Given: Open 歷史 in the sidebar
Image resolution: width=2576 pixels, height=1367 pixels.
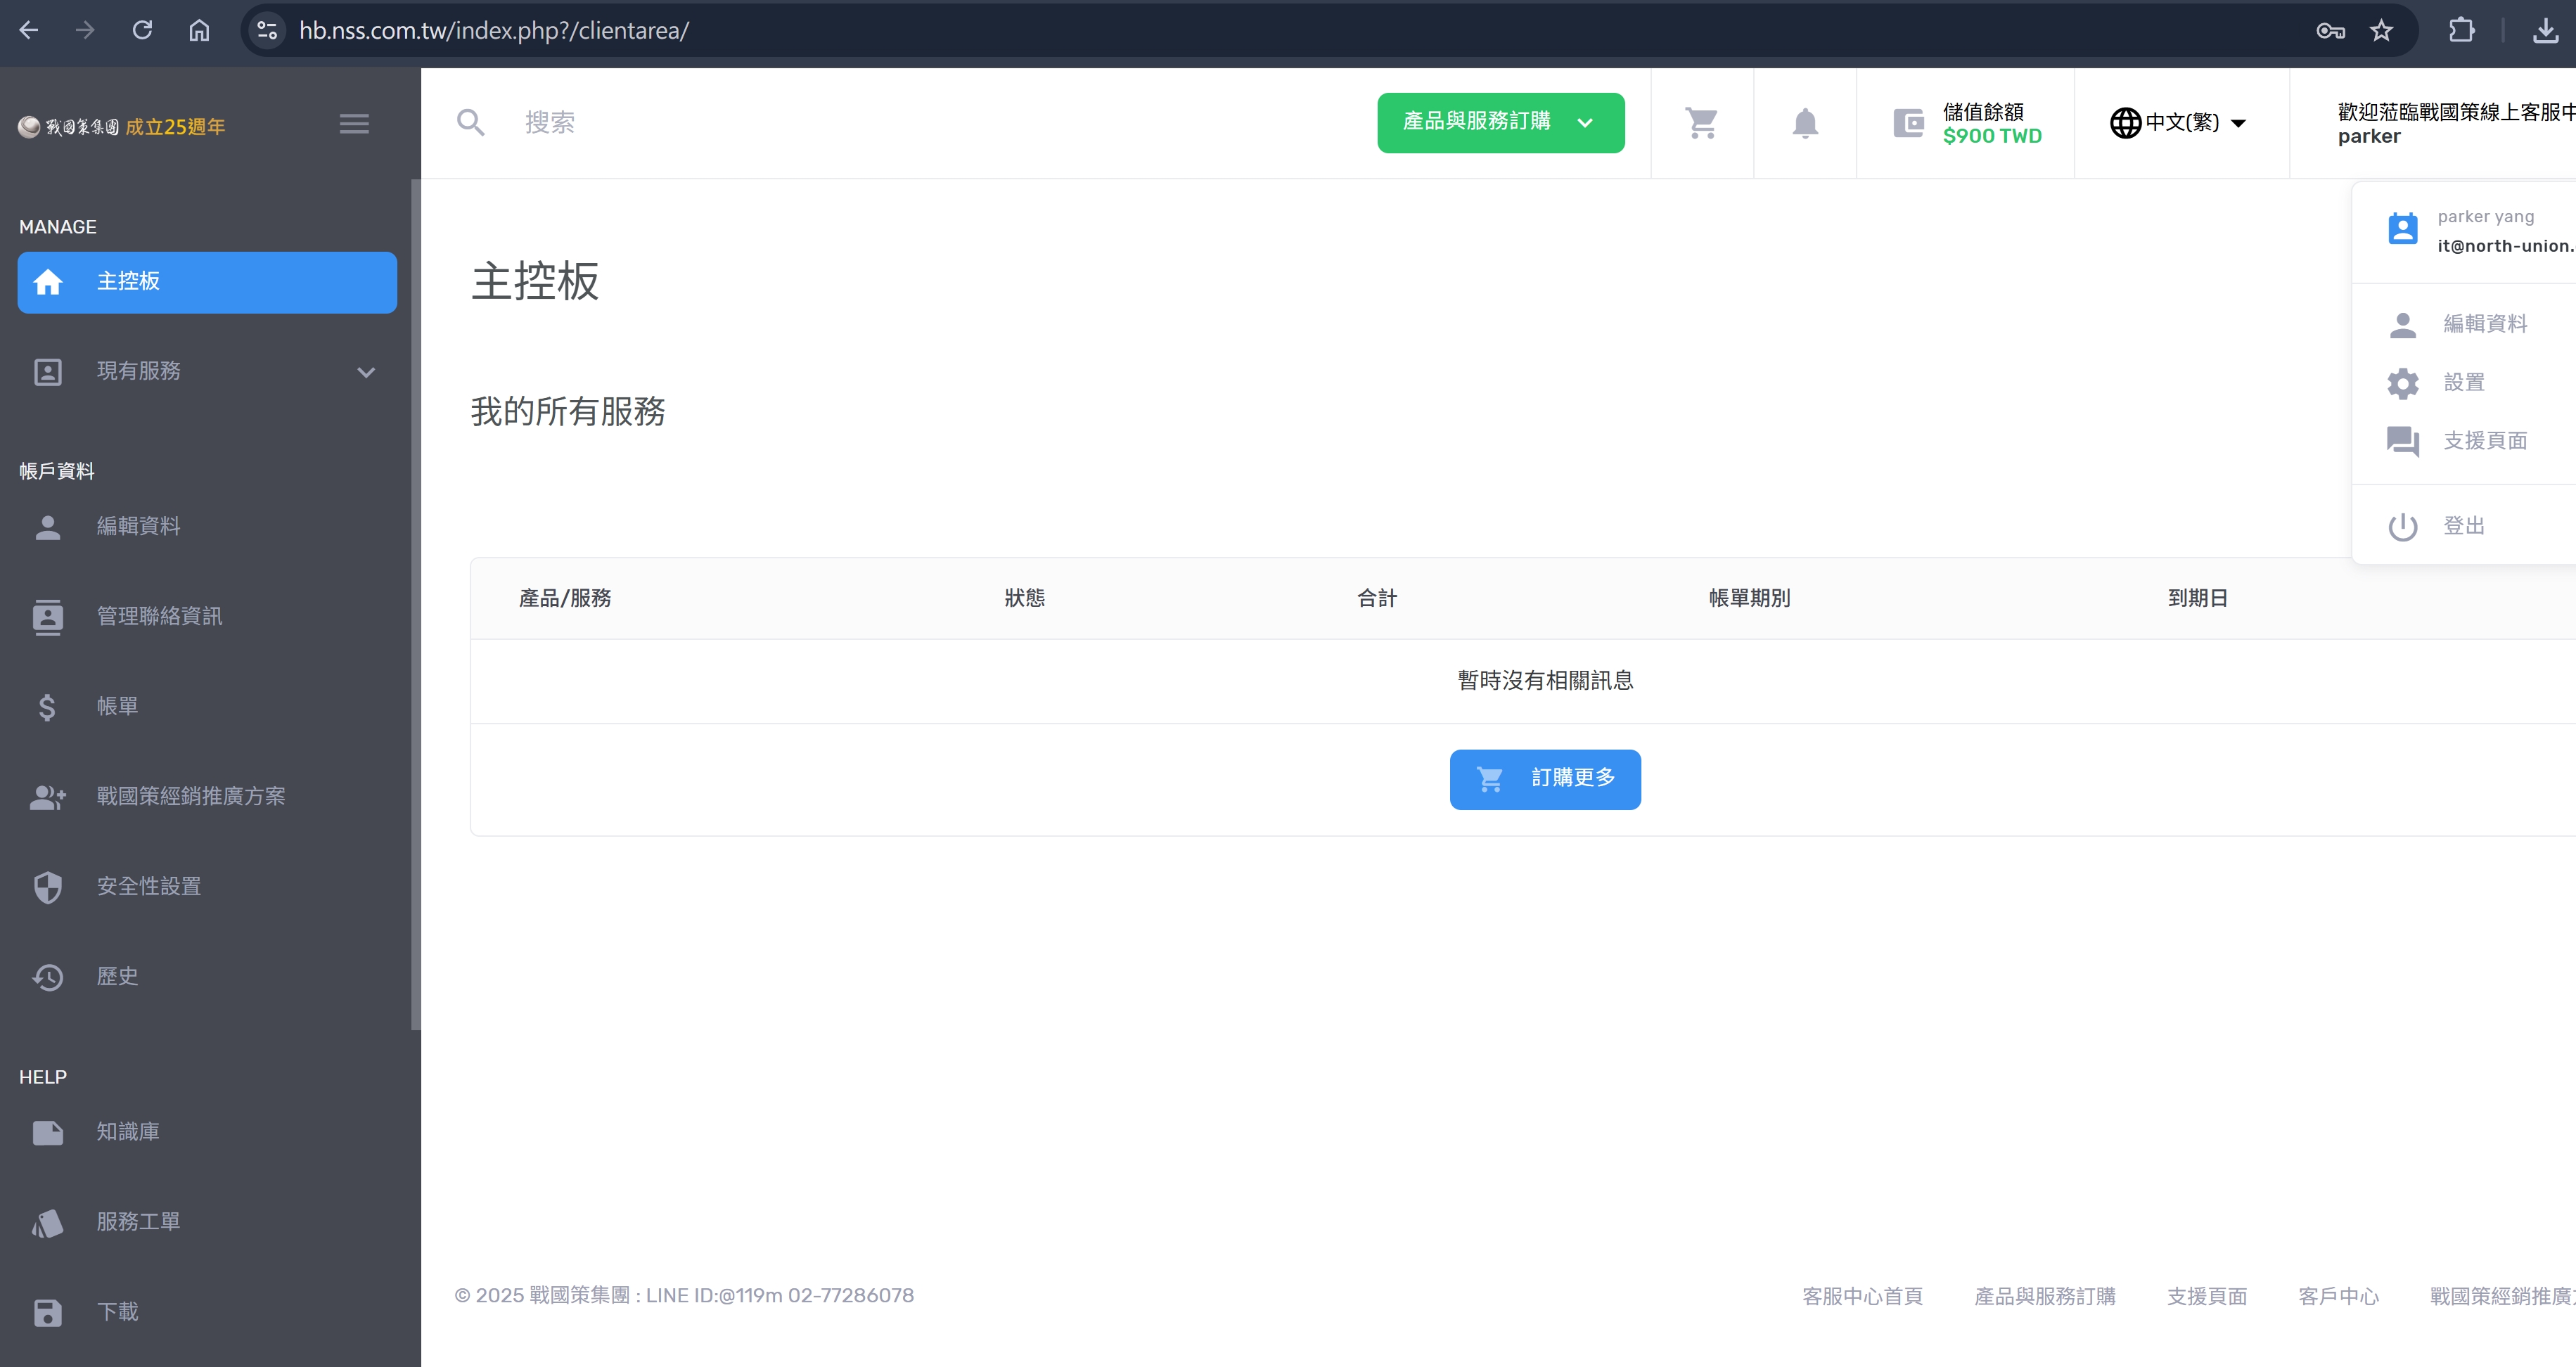Looking at the screenshot, I should point(207,977).
